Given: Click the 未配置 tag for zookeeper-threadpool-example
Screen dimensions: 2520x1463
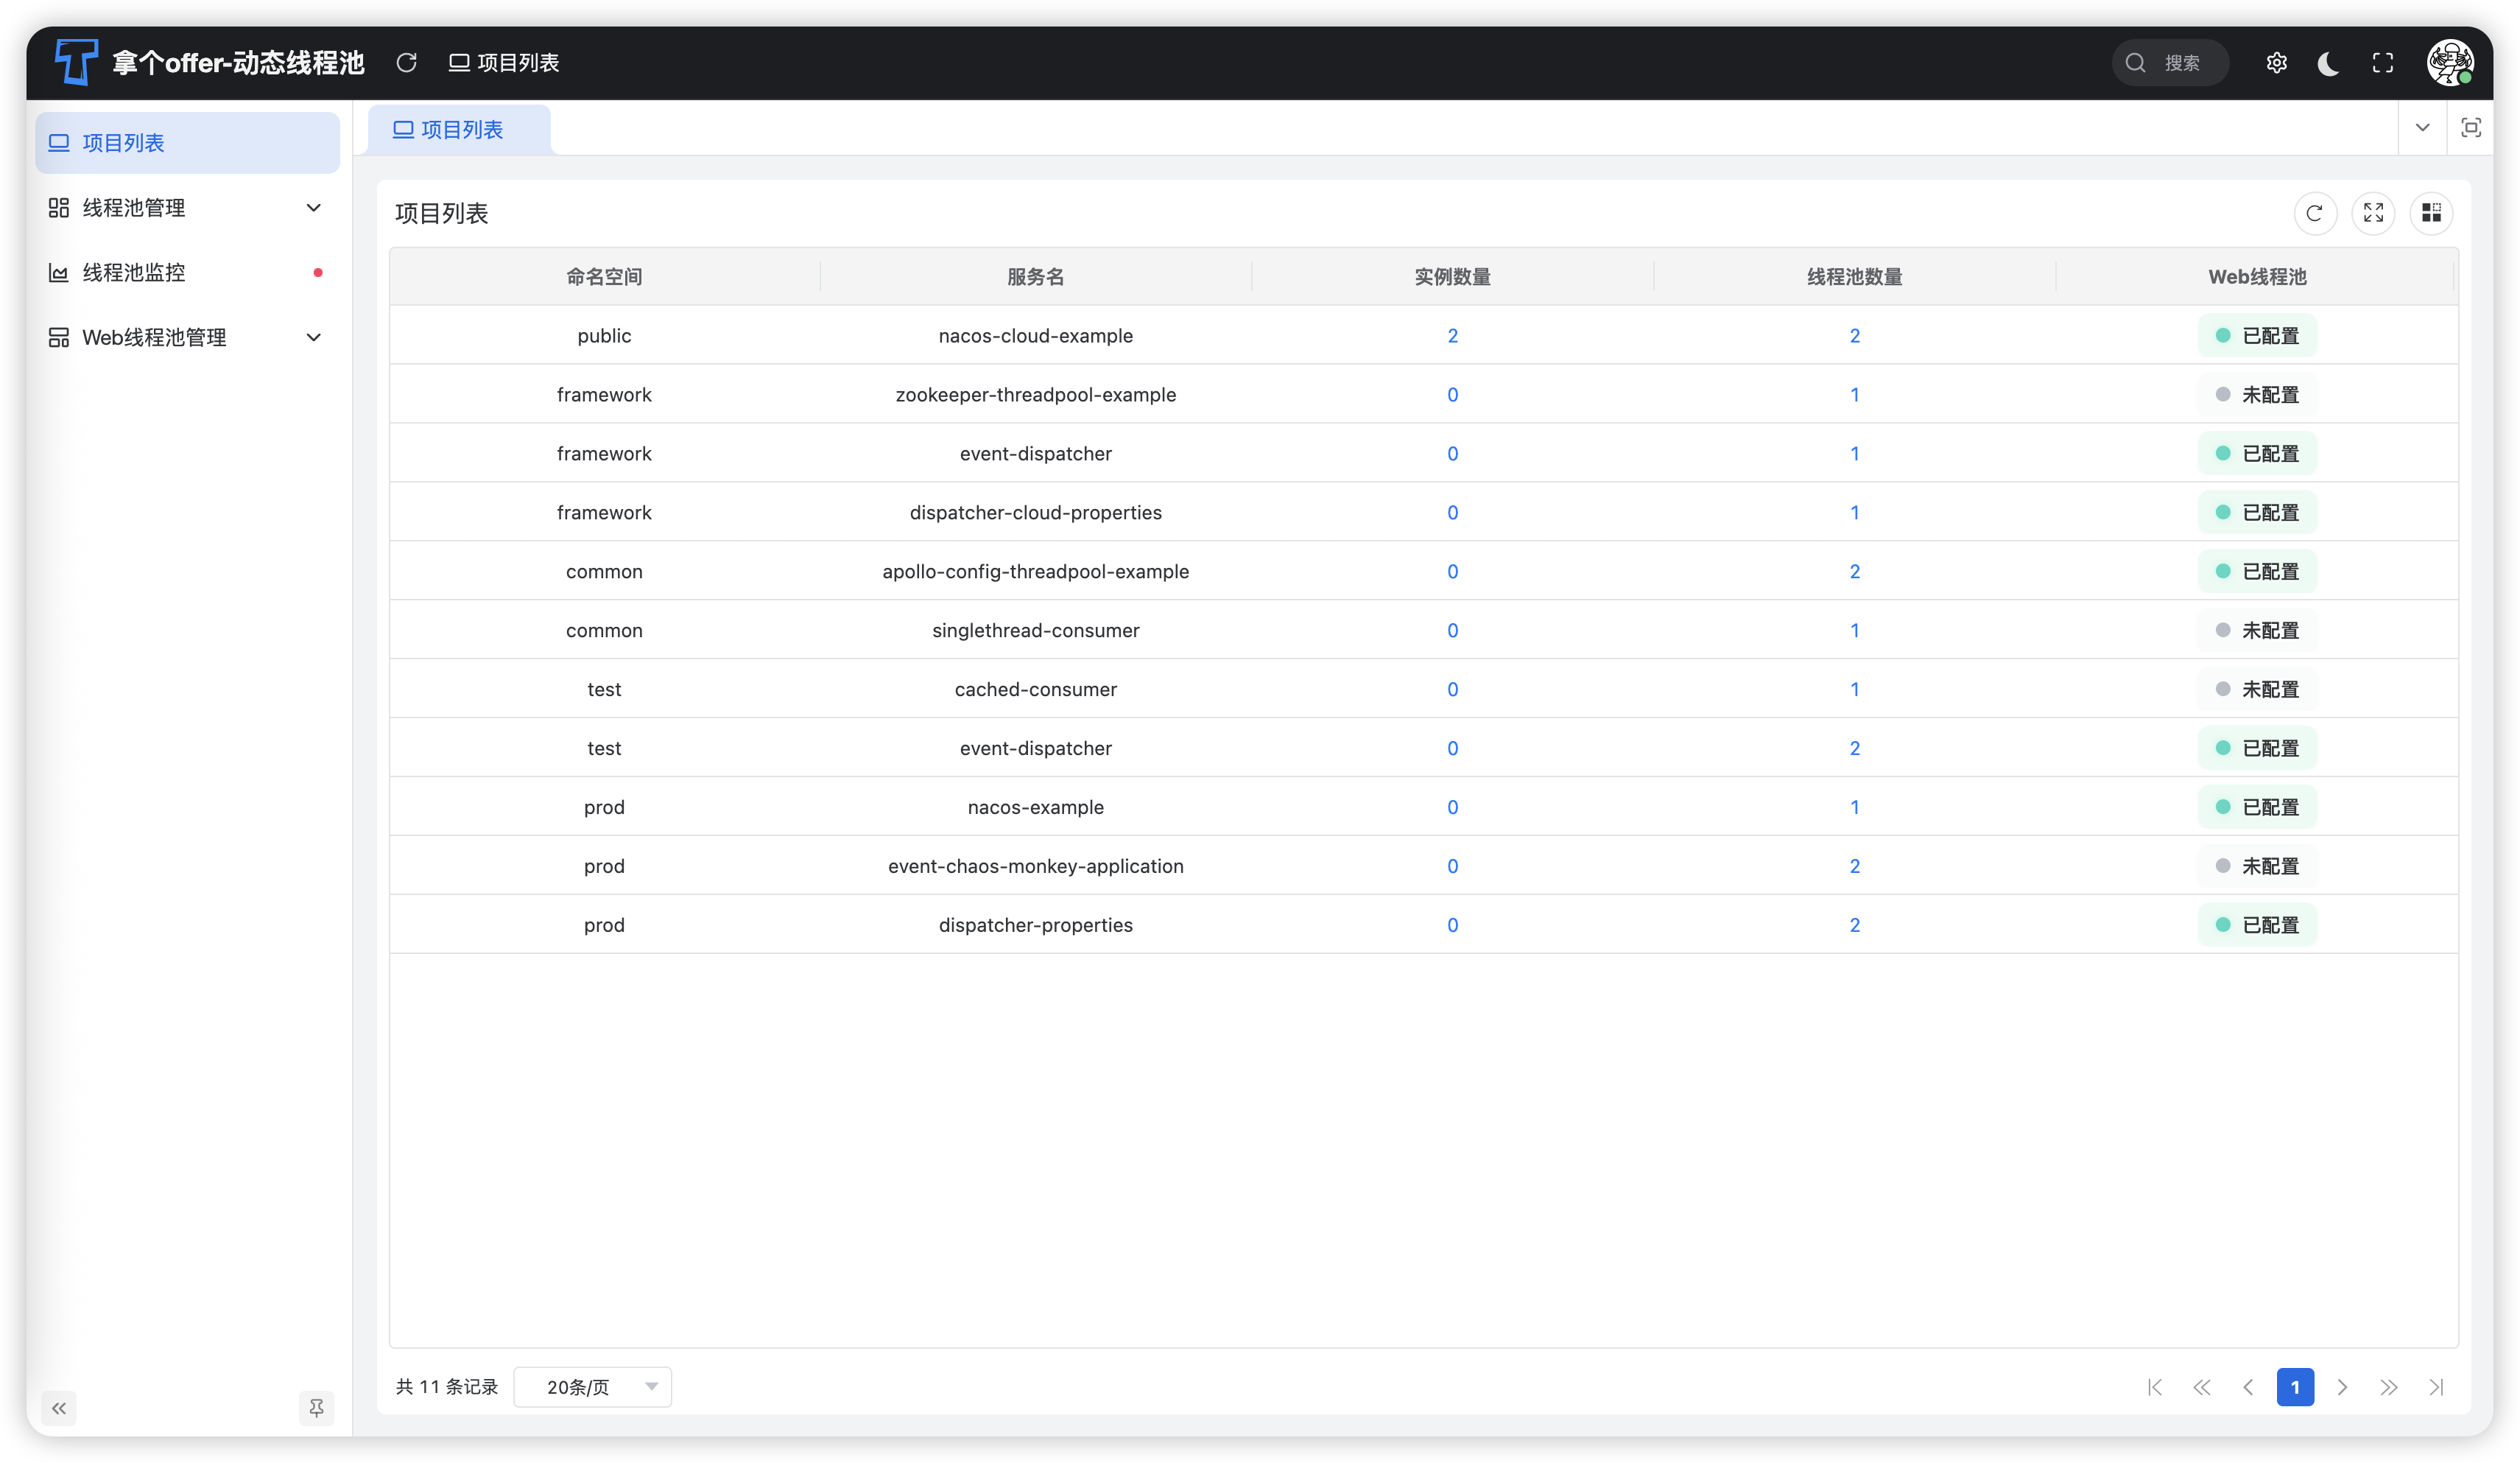Looking at the screenshot, I should click(x=2257, y=395).
